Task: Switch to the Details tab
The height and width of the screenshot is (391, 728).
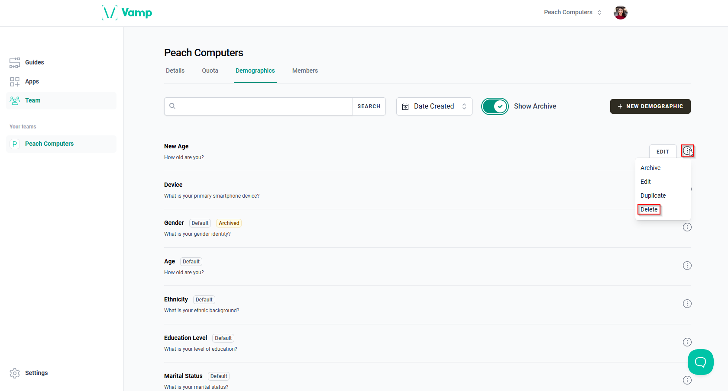Action: (x=175, y=71)
